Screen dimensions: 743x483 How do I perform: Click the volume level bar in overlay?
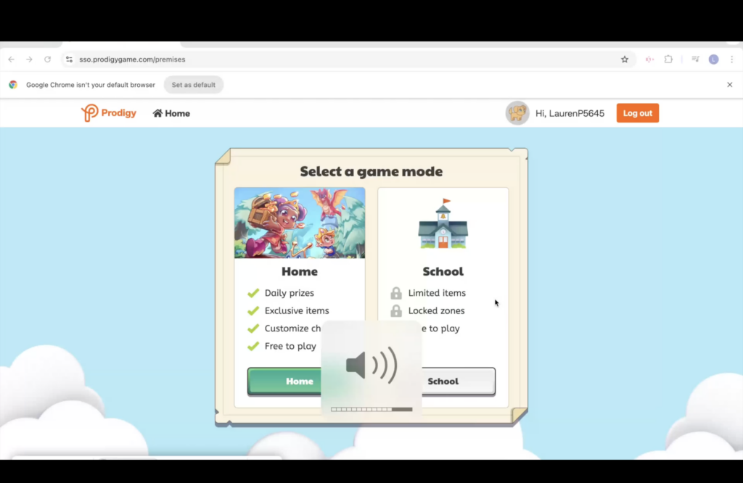tap(371, 409)
